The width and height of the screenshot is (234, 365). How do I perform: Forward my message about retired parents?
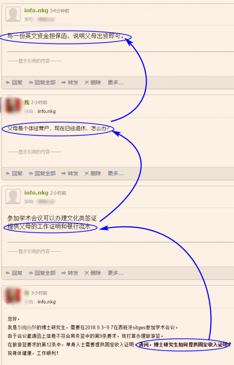point(70,174)
